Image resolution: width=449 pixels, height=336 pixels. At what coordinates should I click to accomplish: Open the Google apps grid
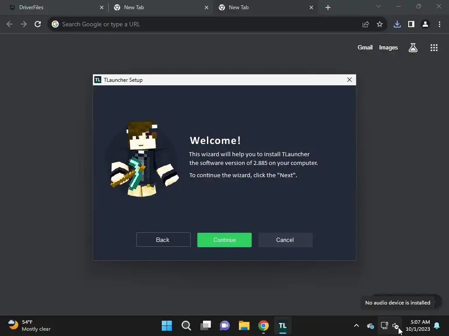tap(434, 48)
